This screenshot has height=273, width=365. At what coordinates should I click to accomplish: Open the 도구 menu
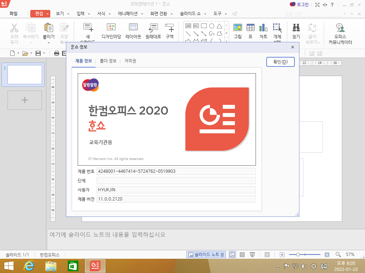217,14
